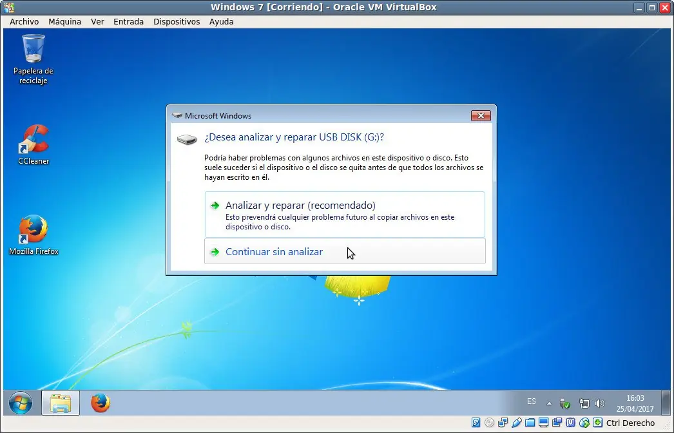Screen dimensions: 674x433
Task: Click the VirtualBox mouse integration indicator
Action: click(x=584, y=423)
